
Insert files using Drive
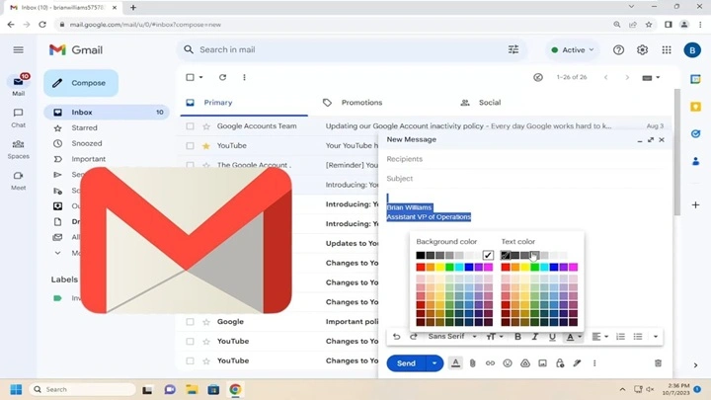point(525,363)
